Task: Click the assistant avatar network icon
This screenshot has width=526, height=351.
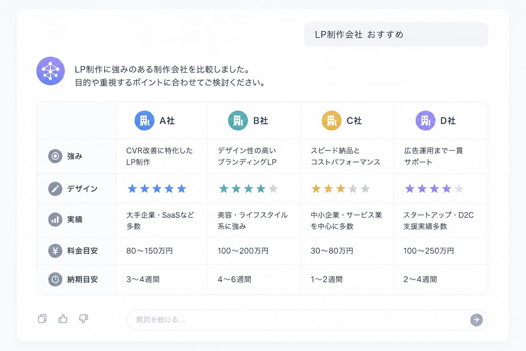Action: (x=51, y=71)
